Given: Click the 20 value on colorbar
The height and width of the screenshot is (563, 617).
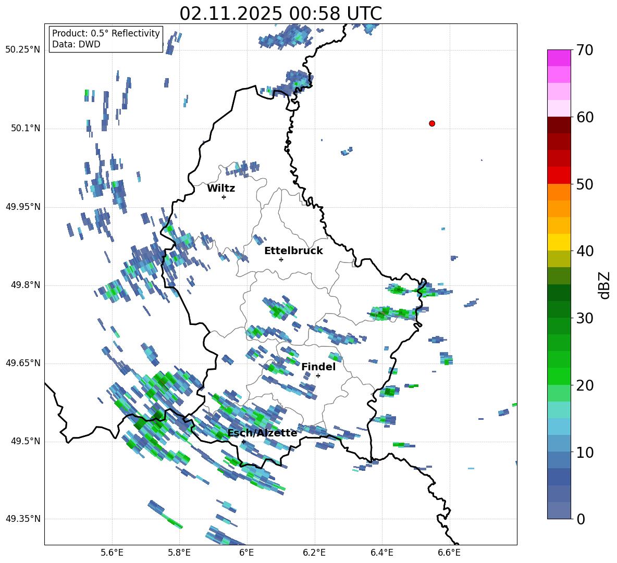Looking at the screenshot, I should click(x=585, y=385).
